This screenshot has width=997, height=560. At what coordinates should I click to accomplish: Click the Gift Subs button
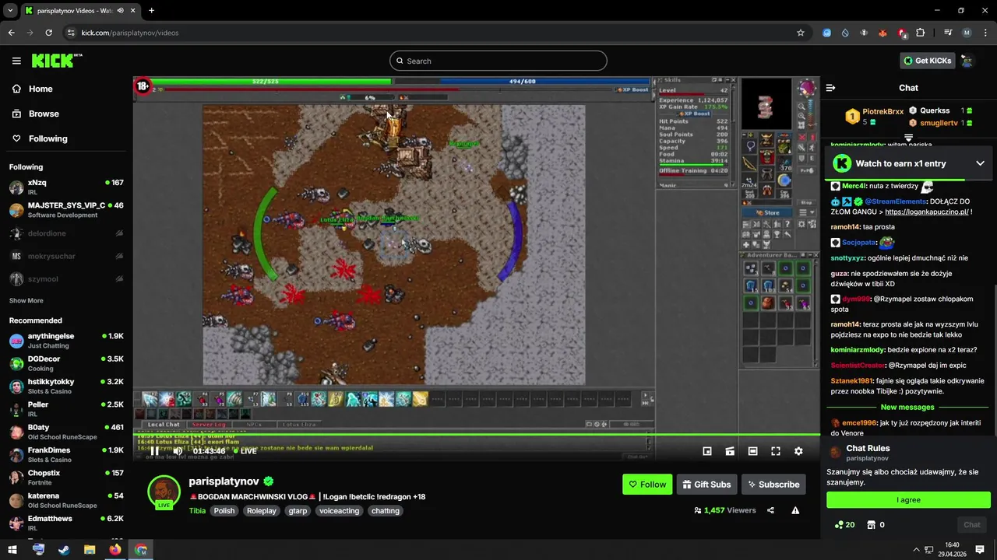click(x=706, y=485)
